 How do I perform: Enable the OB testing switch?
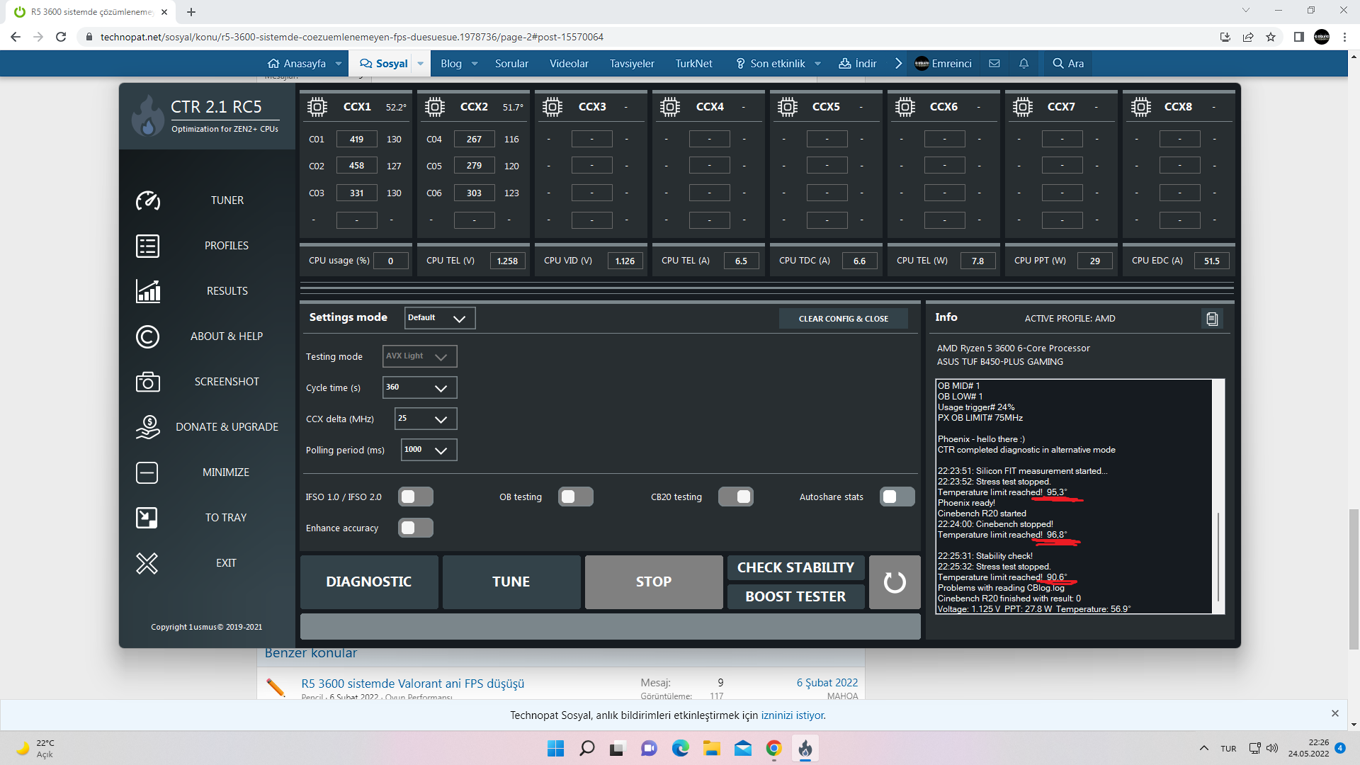click(575, 497)
